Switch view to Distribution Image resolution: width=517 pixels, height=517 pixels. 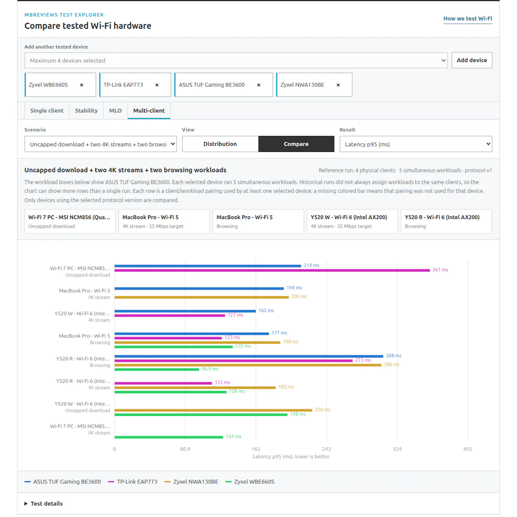pyautogui.click(x=220, y=144)
